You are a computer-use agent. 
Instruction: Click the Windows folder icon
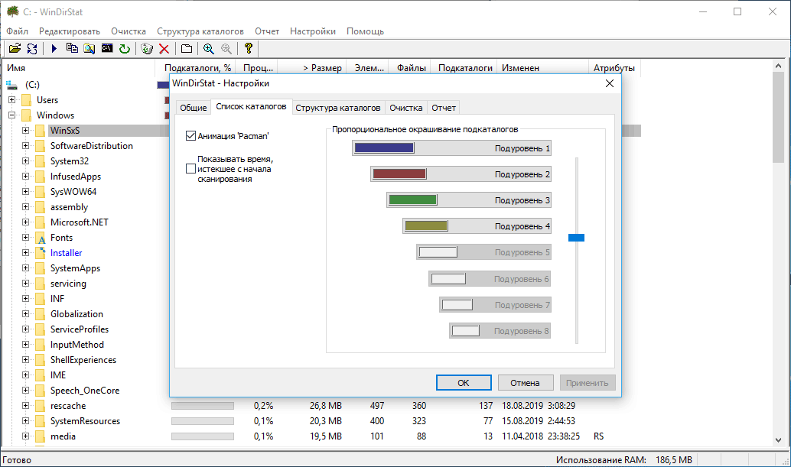click(27, 115)
